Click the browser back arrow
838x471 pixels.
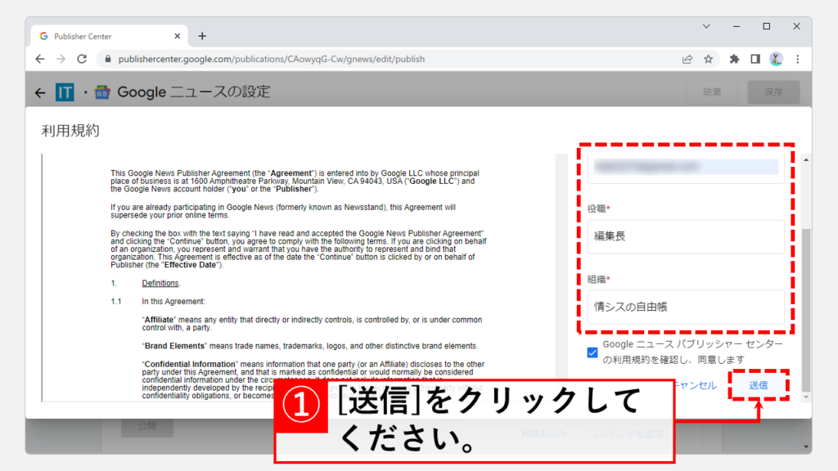pos(40,59)
